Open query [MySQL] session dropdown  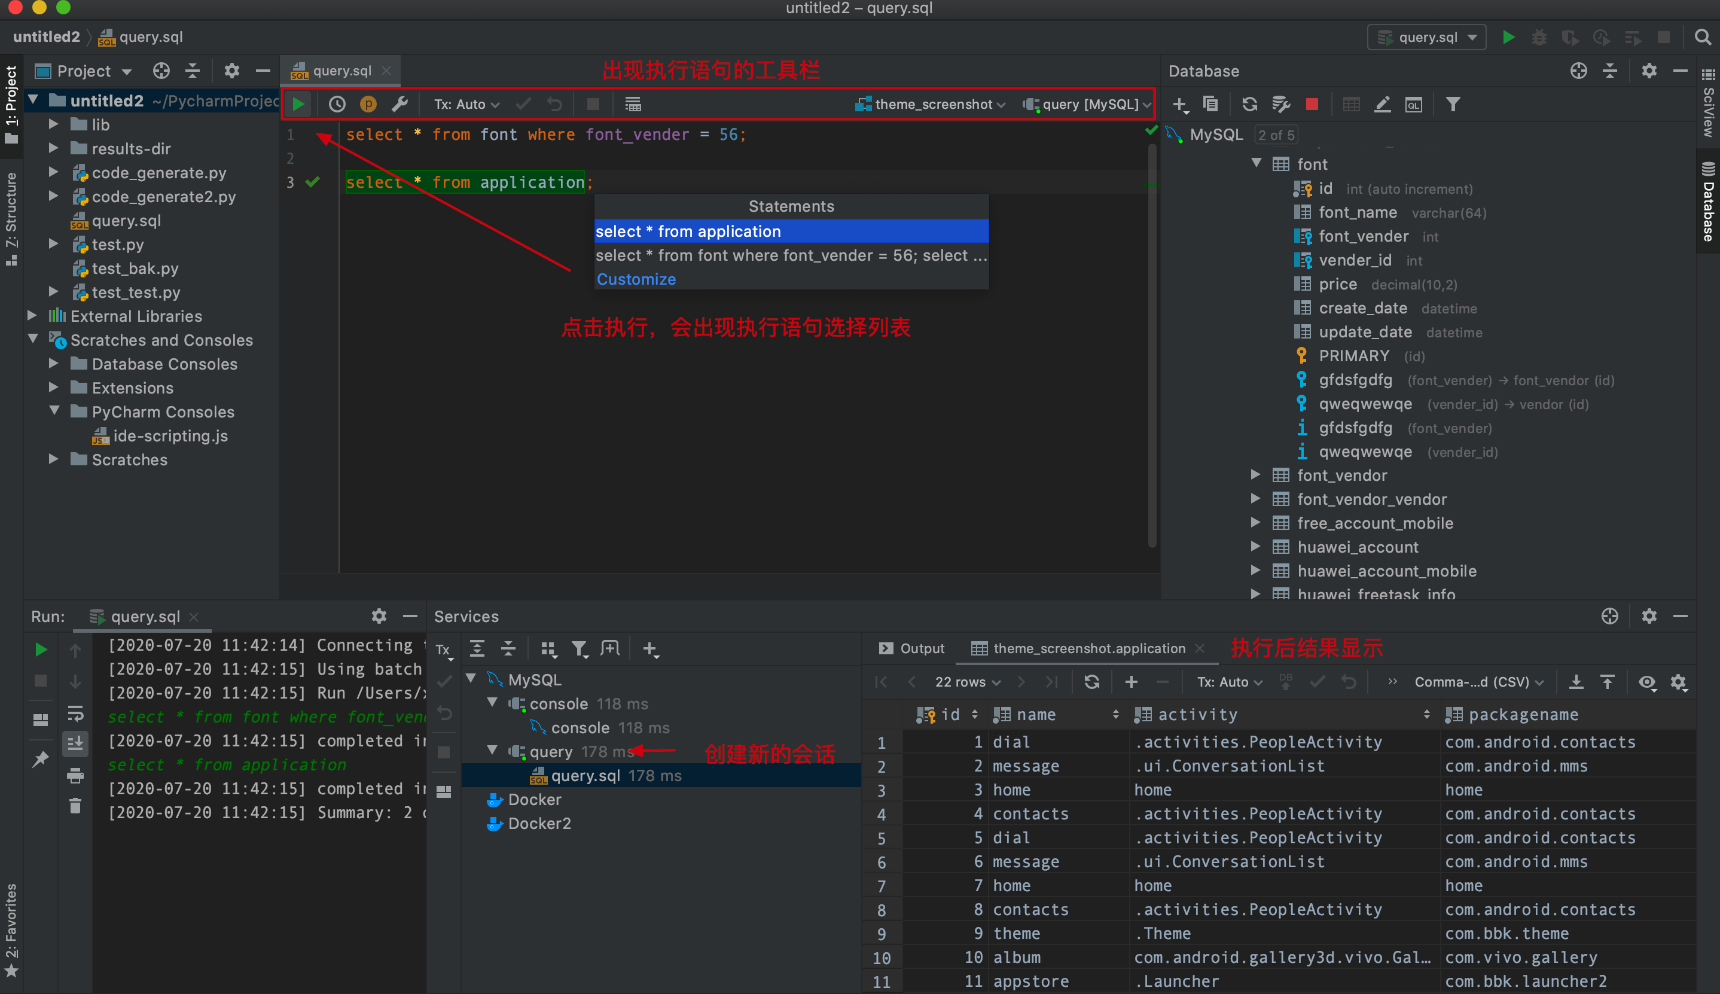1087,105
